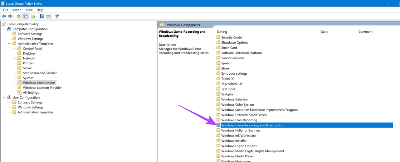The width and height of the screenshot is (400, 162).
Task: Click the Back arrow in the toolbar
Action: pos(4,16)
